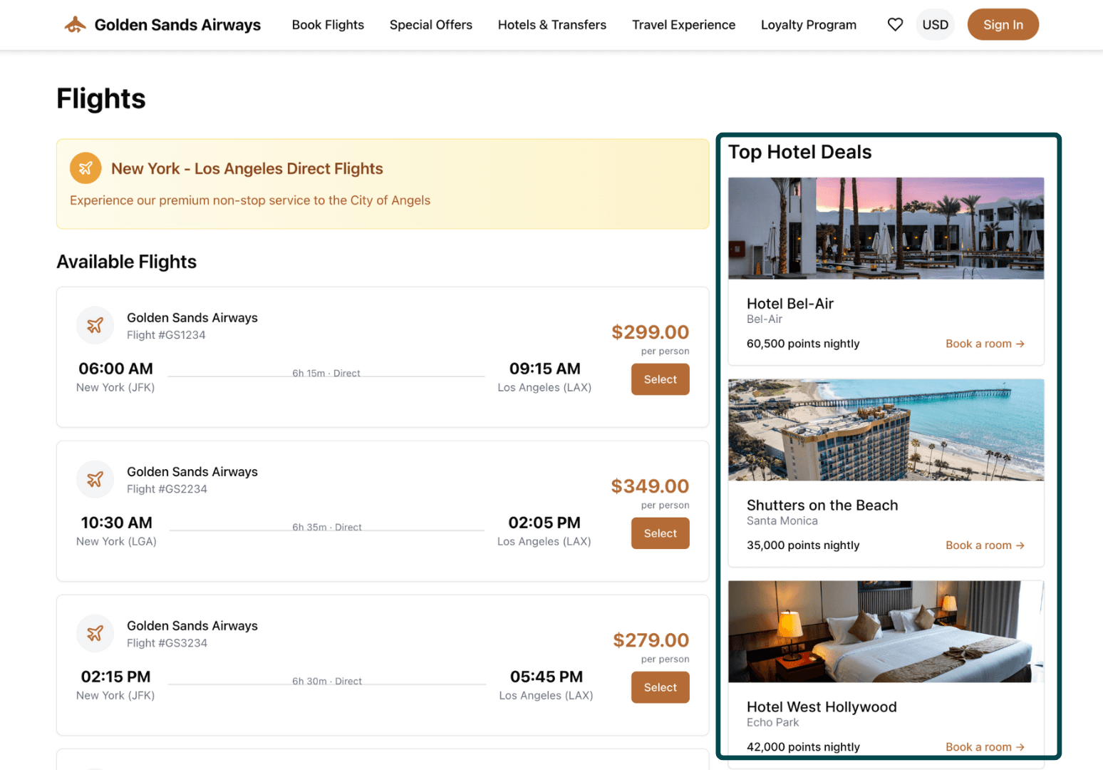This screenshot has height=770, width=1103.
Task: Click the airplane icon in the promo banner
Action: point(86,168)
